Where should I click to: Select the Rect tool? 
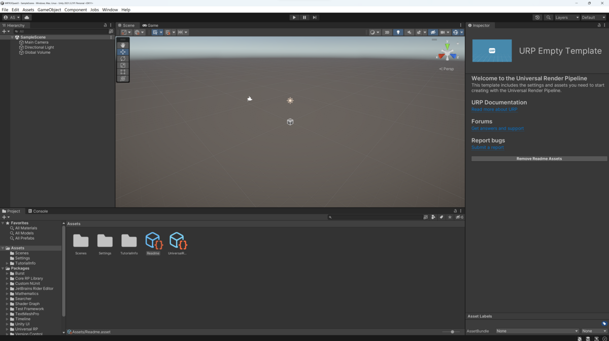coord(123,72)
